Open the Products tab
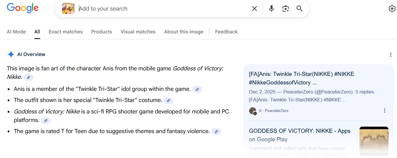This screenshot has width=397, height=158. click(x=102, y=32)
